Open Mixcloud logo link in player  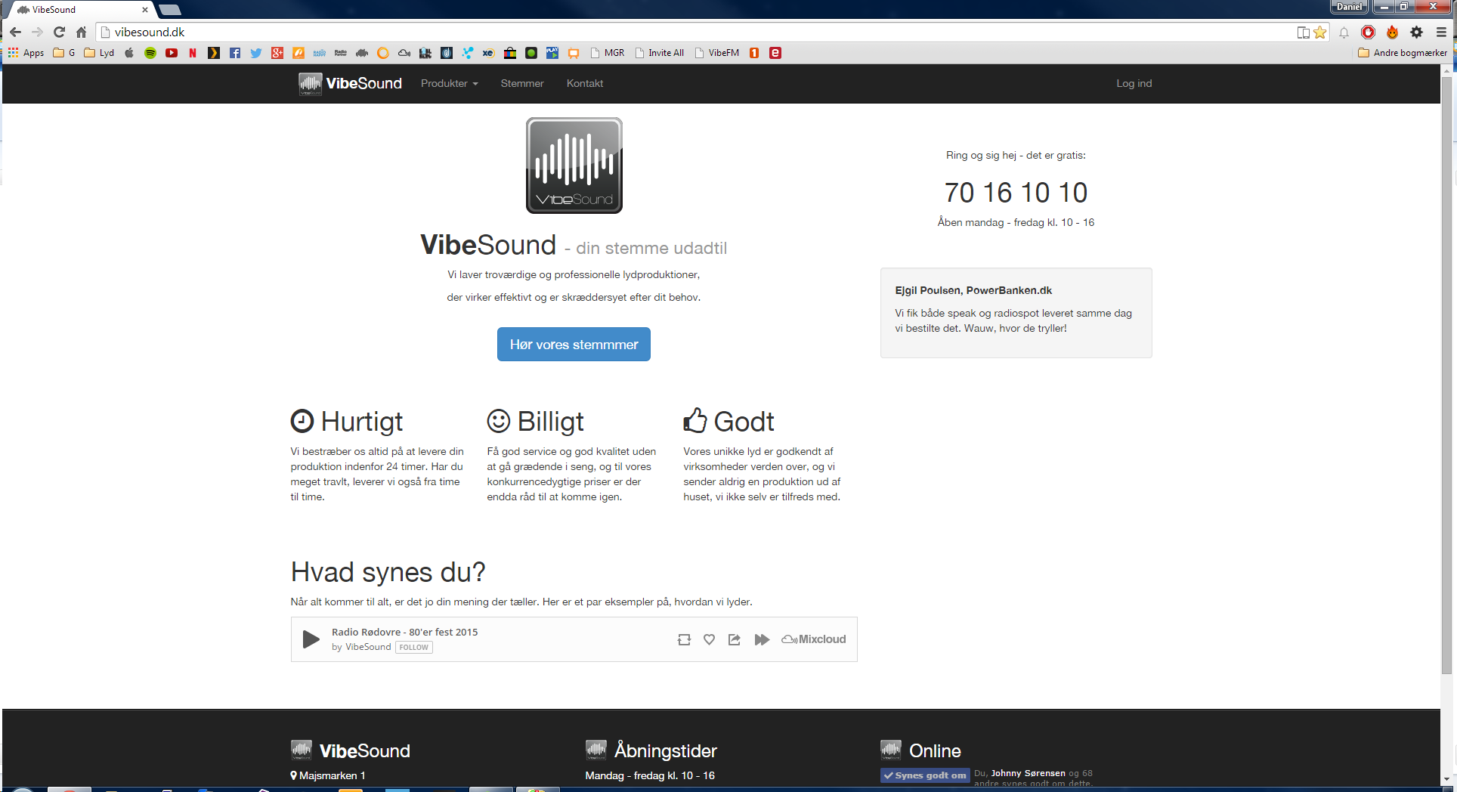coord(814,639)
